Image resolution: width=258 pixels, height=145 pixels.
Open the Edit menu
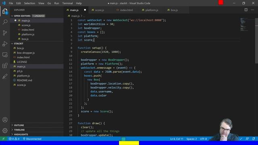pos(19,3)
